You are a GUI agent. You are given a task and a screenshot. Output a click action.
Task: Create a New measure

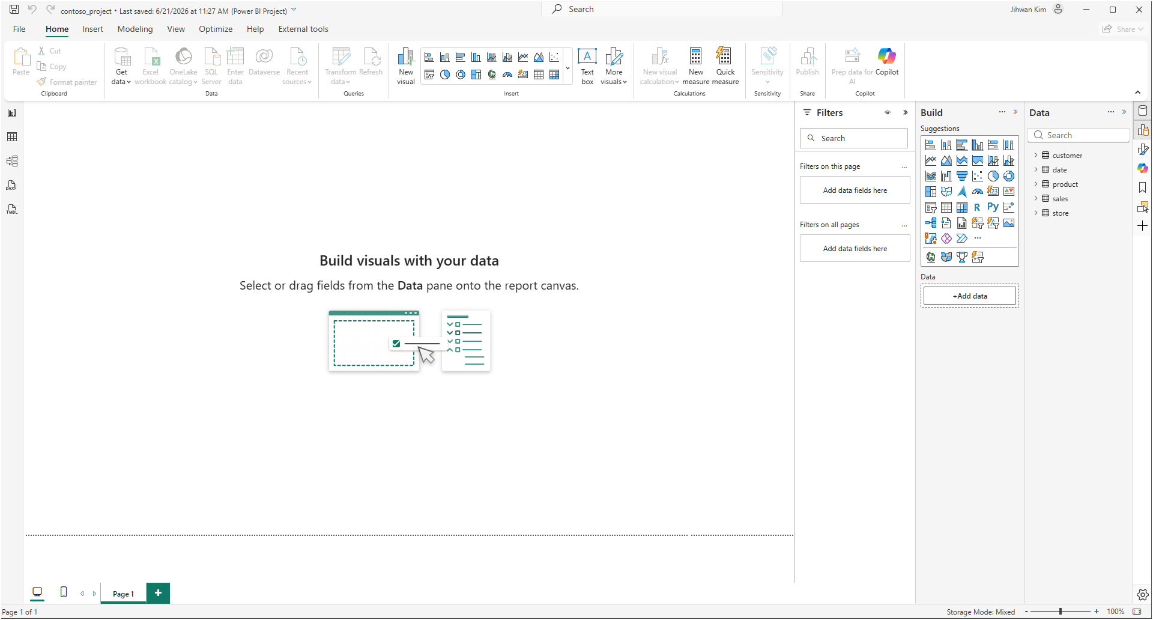coord(696,67)
